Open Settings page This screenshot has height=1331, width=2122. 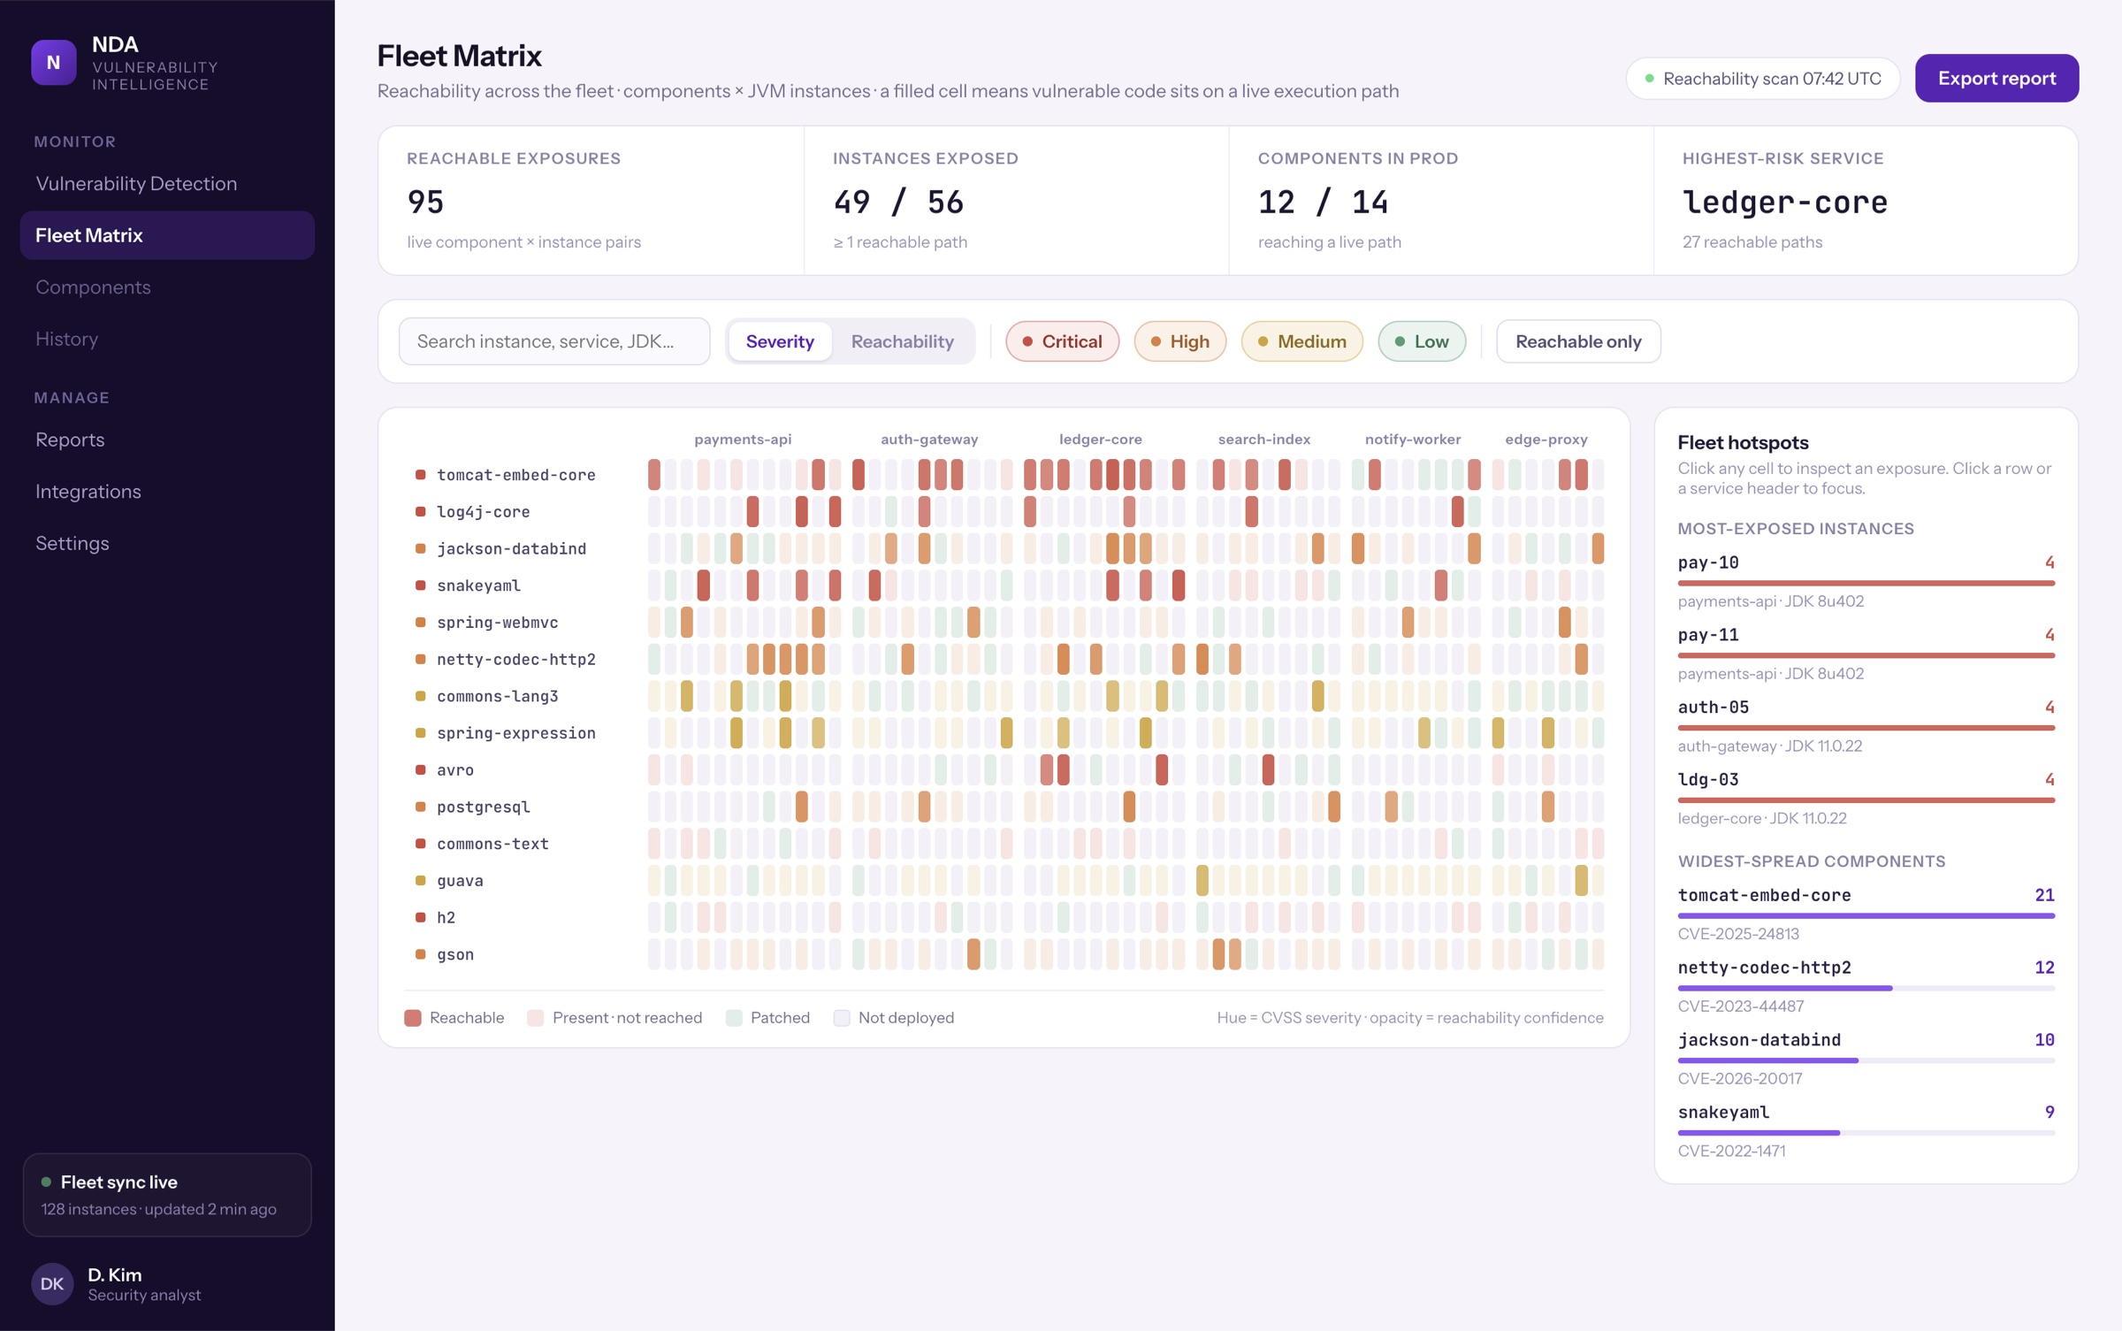pyautogui.click(x=167, y=543)
